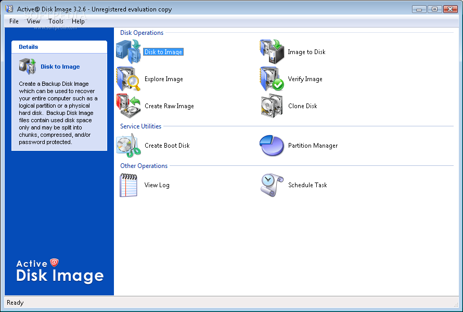
Task: Click the Ready status bar text
Action: [x=15, y=303]
